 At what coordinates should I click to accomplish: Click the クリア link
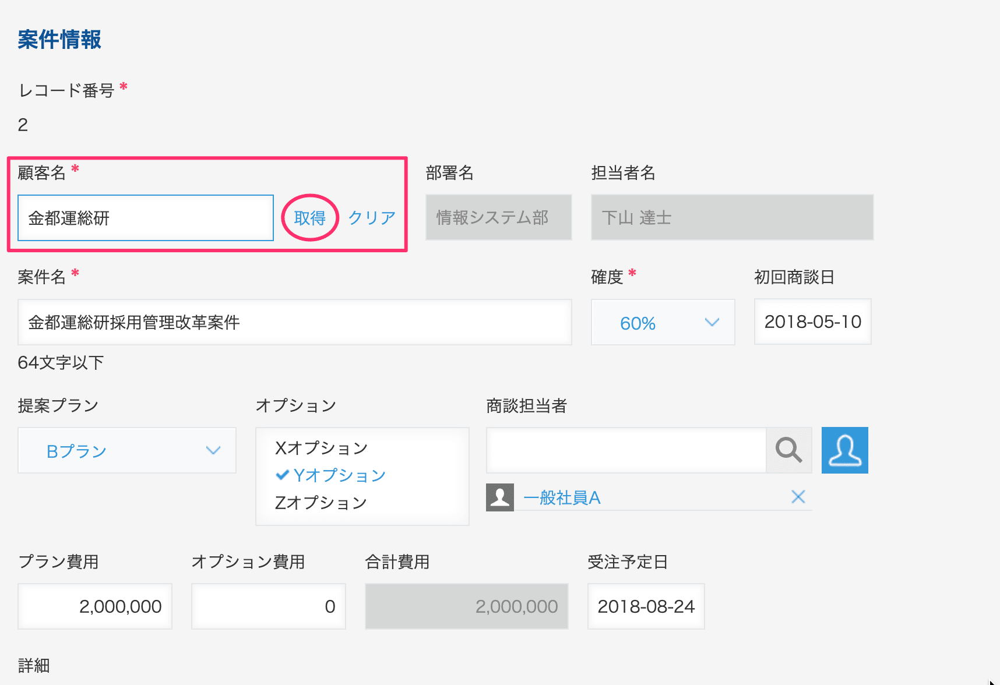pos(372,218)
